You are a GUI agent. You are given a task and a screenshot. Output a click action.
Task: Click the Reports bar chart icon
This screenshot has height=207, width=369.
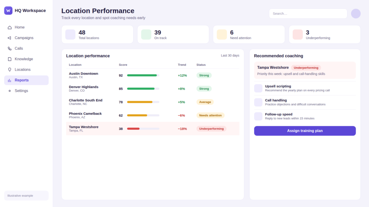pos(10,80)
